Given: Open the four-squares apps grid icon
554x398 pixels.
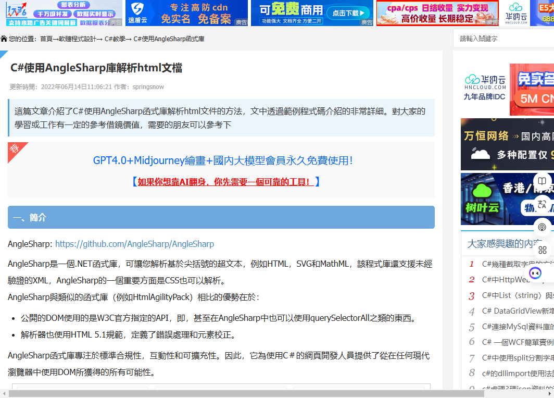Looking at the screenshot, I should click(x=543, y=250).
